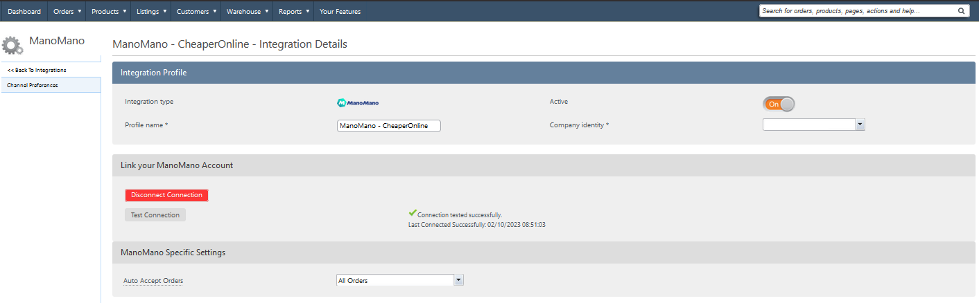Click the ManoMano gear icon
The width and height of the screenshot is (979, 303).
click(12, 45)
